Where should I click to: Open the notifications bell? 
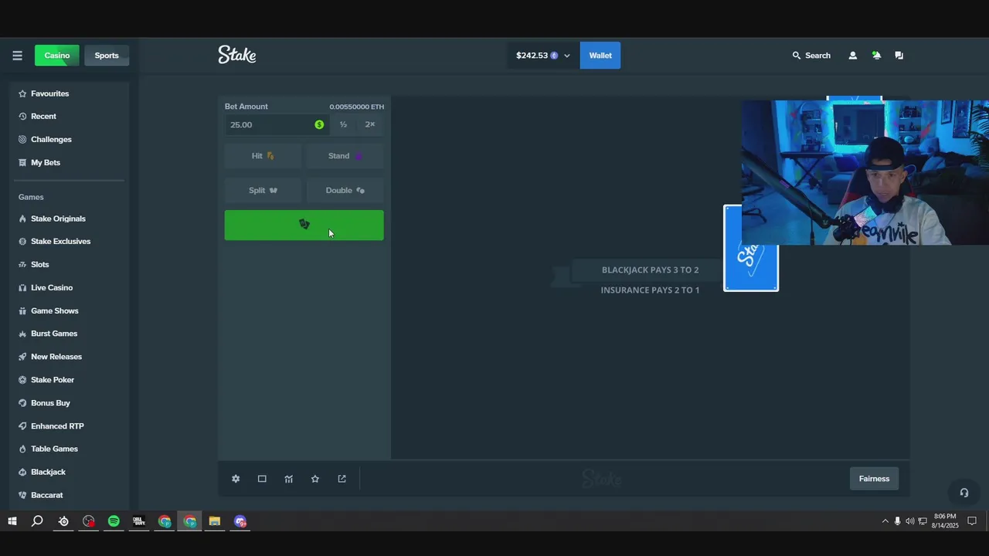876,56
